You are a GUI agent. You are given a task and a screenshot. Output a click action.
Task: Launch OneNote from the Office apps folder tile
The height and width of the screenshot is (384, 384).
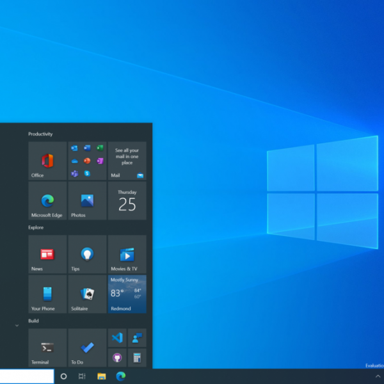click(100, 161)
